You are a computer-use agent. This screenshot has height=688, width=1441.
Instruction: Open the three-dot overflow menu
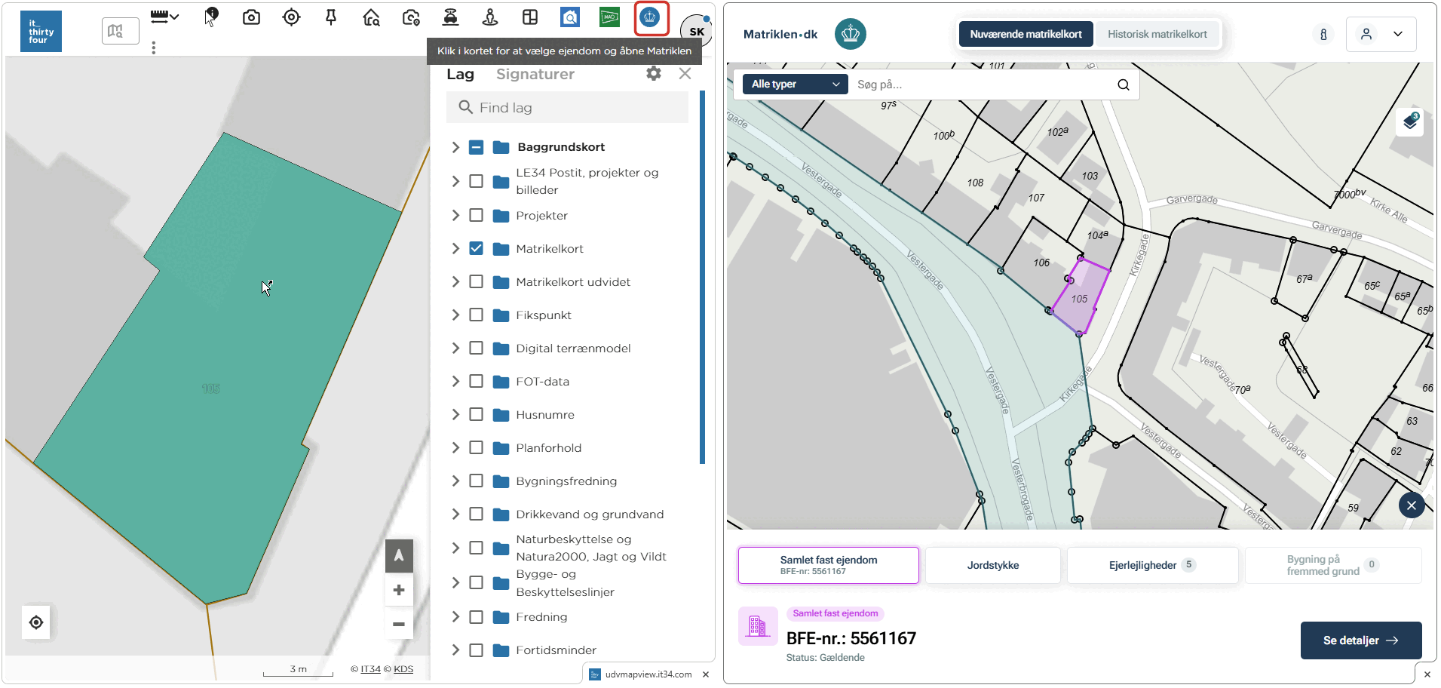pyautogui.click(x=154, y=48)
